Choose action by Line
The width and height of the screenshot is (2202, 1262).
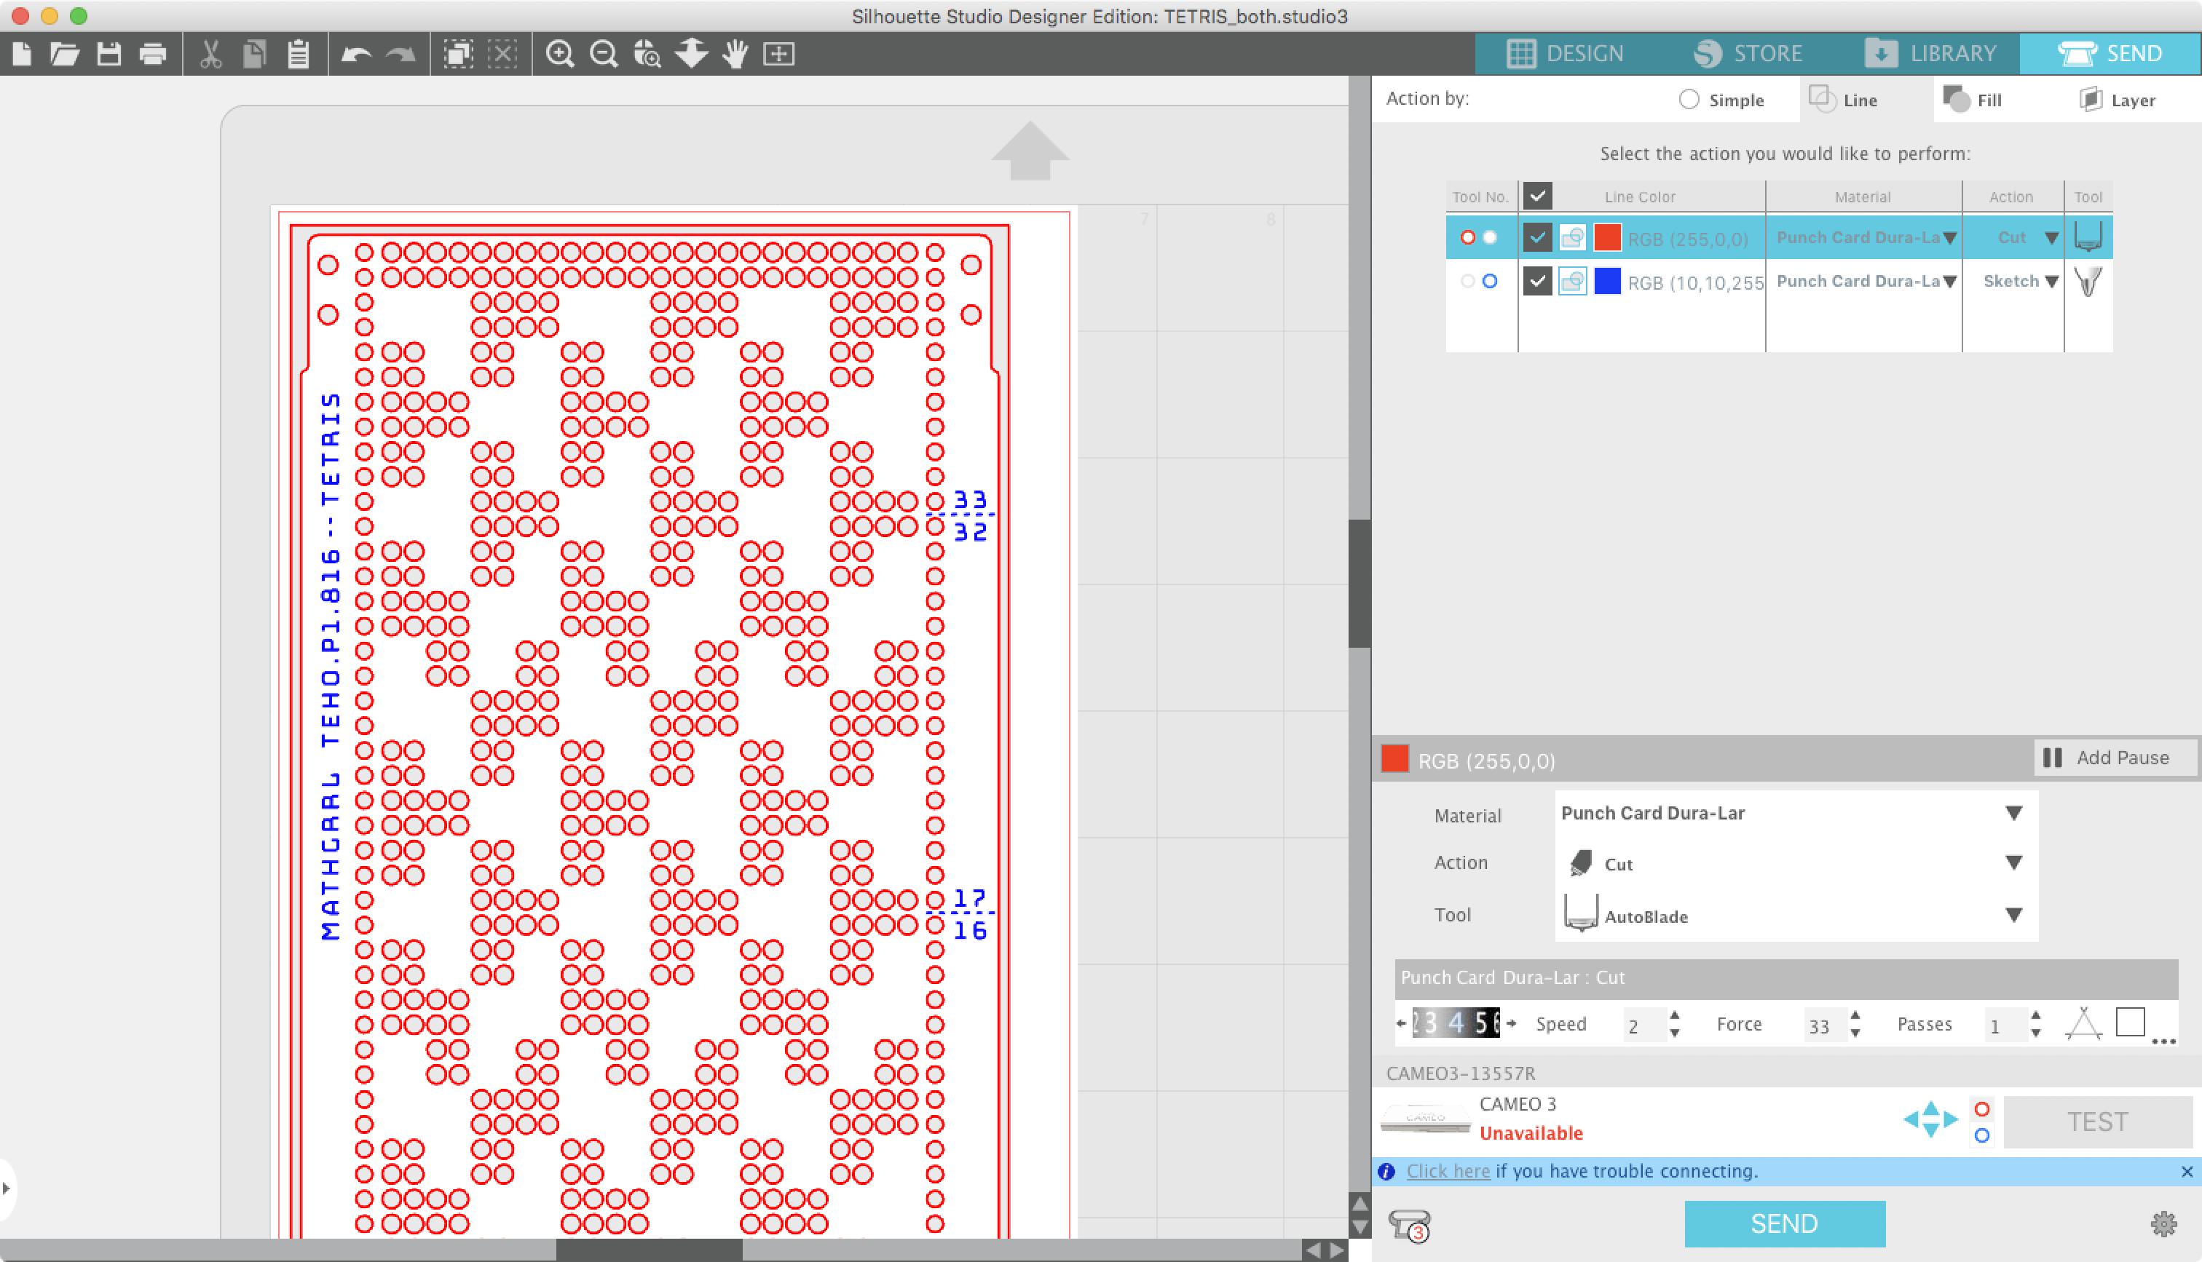click(x=1844, y=100)
